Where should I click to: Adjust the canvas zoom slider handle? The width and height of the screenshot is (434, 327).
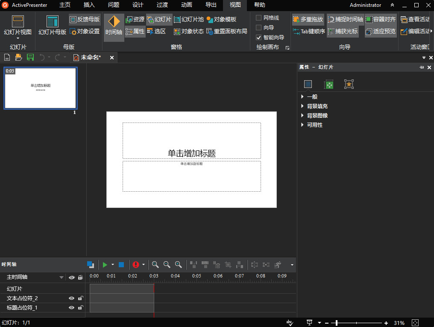click(337, 323)
